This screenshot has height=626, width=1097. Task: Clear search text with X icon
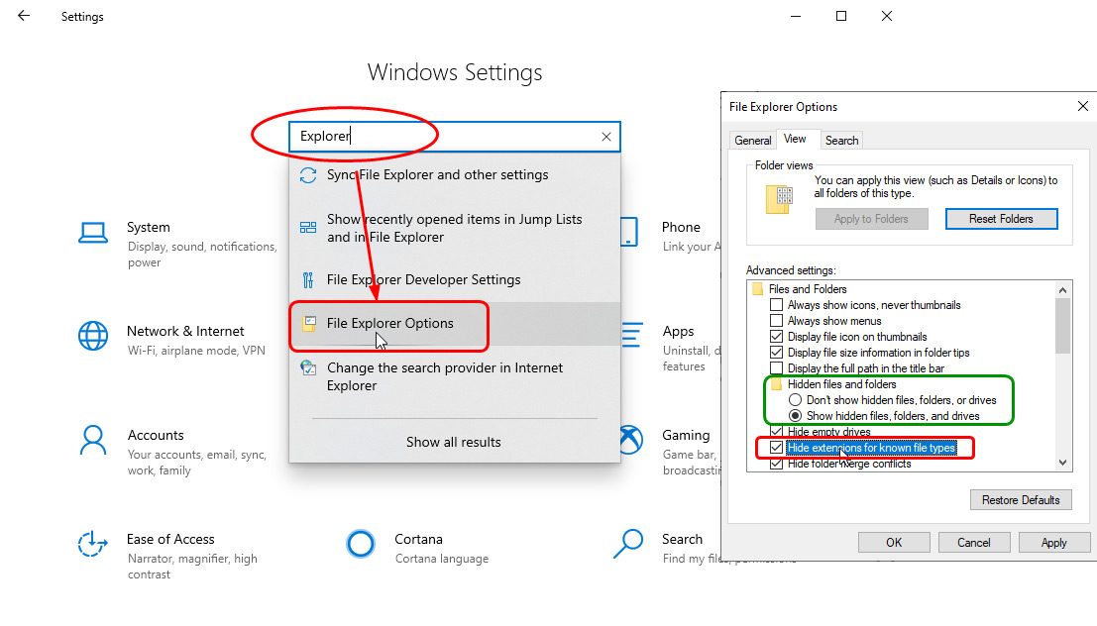pyautogui.click(x=605, y=137)
